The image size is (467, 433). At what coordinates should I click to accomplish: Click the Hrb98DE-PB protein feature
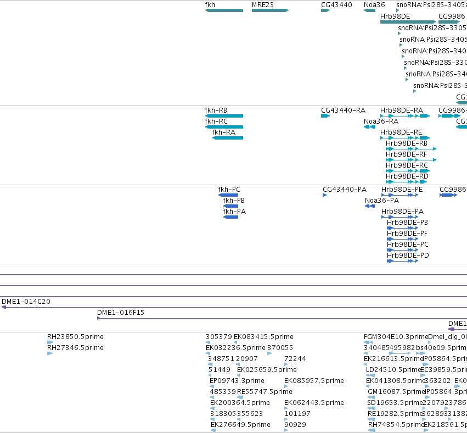click(402, 228)
